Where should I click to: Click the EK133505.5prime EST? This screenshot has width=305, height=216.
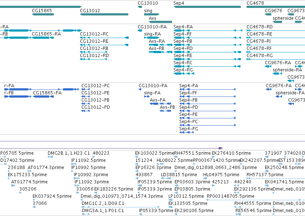click(170, 207)
